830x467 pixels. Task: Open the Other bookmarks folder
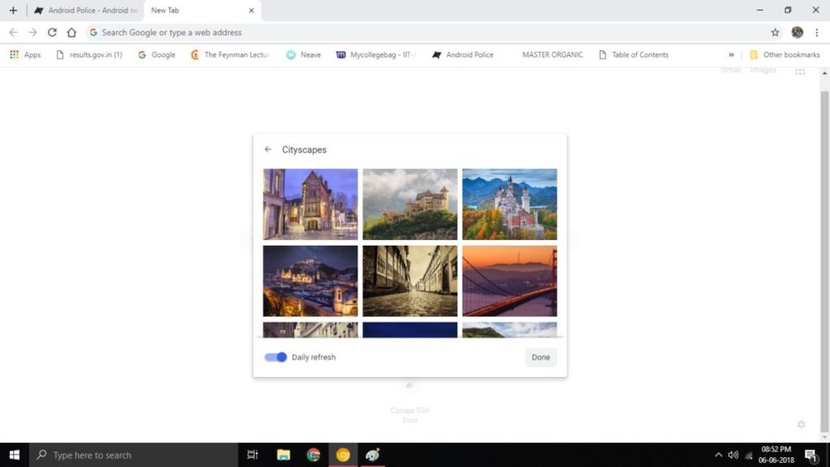pos(784,55)
